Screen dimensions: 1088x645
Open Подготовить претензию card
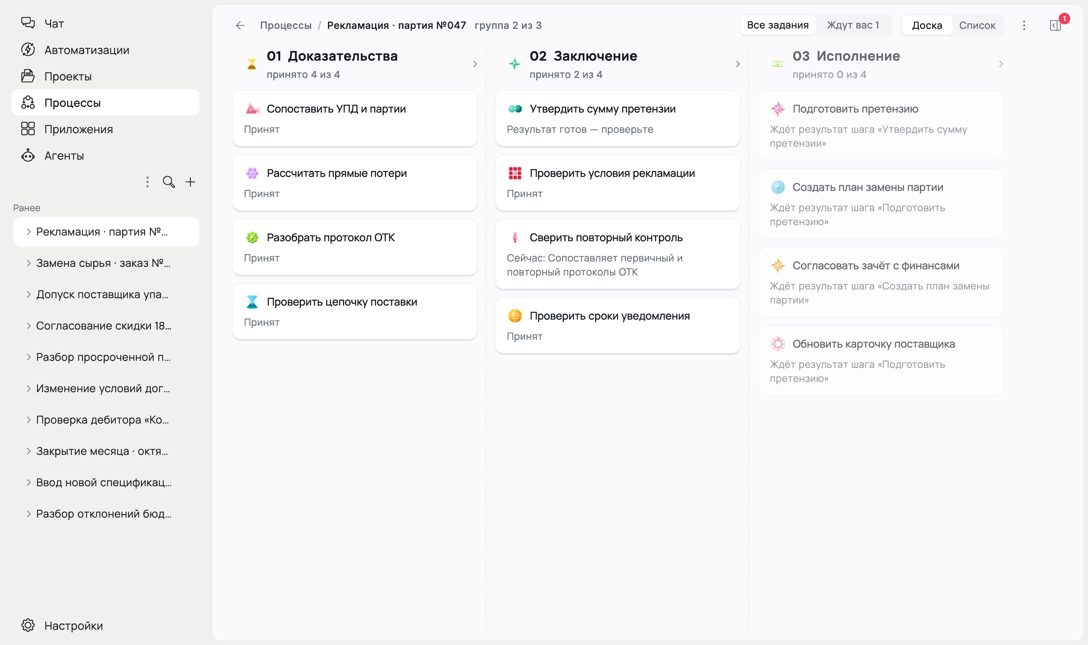(880, 126)
